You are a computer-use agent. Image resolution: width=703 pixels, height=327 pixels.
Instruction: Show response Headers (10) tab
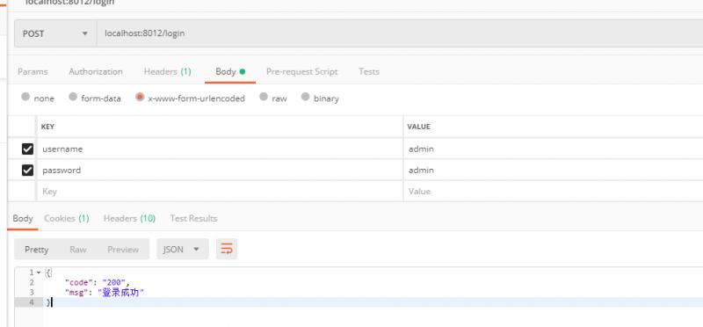coord(129,219)
